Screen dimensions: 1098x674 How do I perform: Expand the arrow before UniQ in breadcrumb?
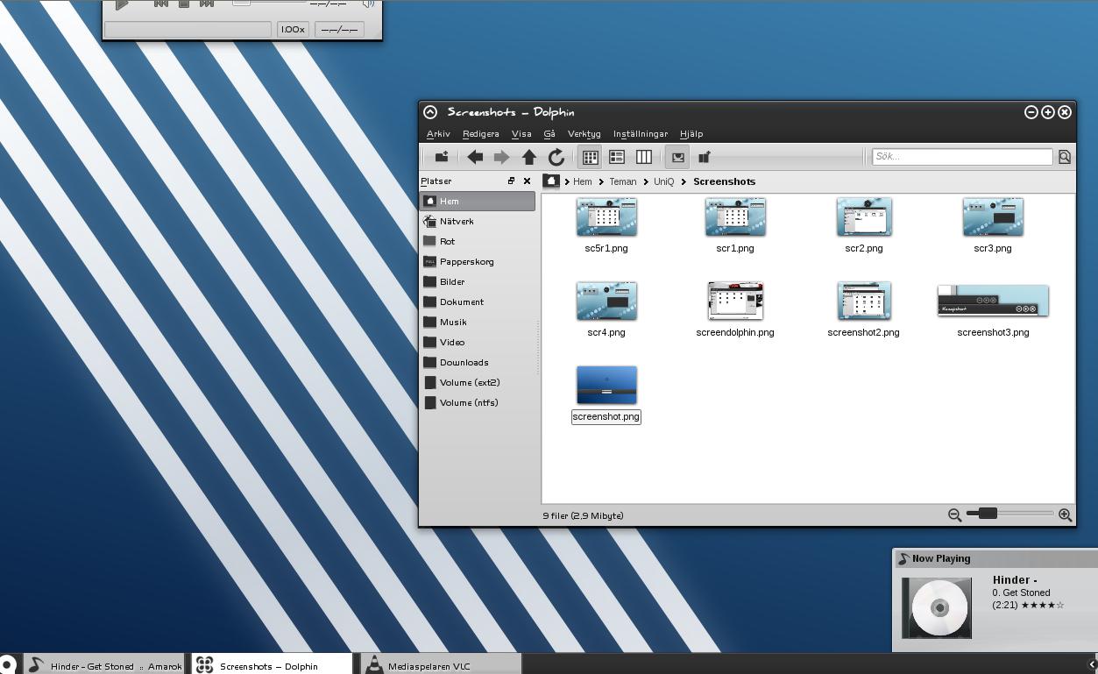[645, 181]
